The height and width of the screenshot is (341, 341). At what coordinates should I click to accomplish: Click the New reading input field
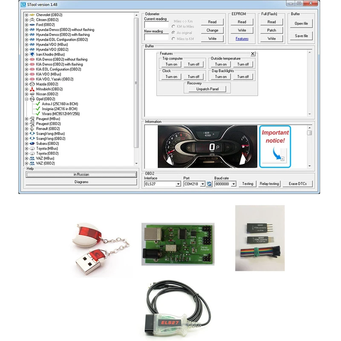coord(156,37)
